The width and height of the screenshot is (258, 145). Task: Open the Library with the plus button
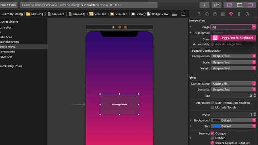(204, 5)
